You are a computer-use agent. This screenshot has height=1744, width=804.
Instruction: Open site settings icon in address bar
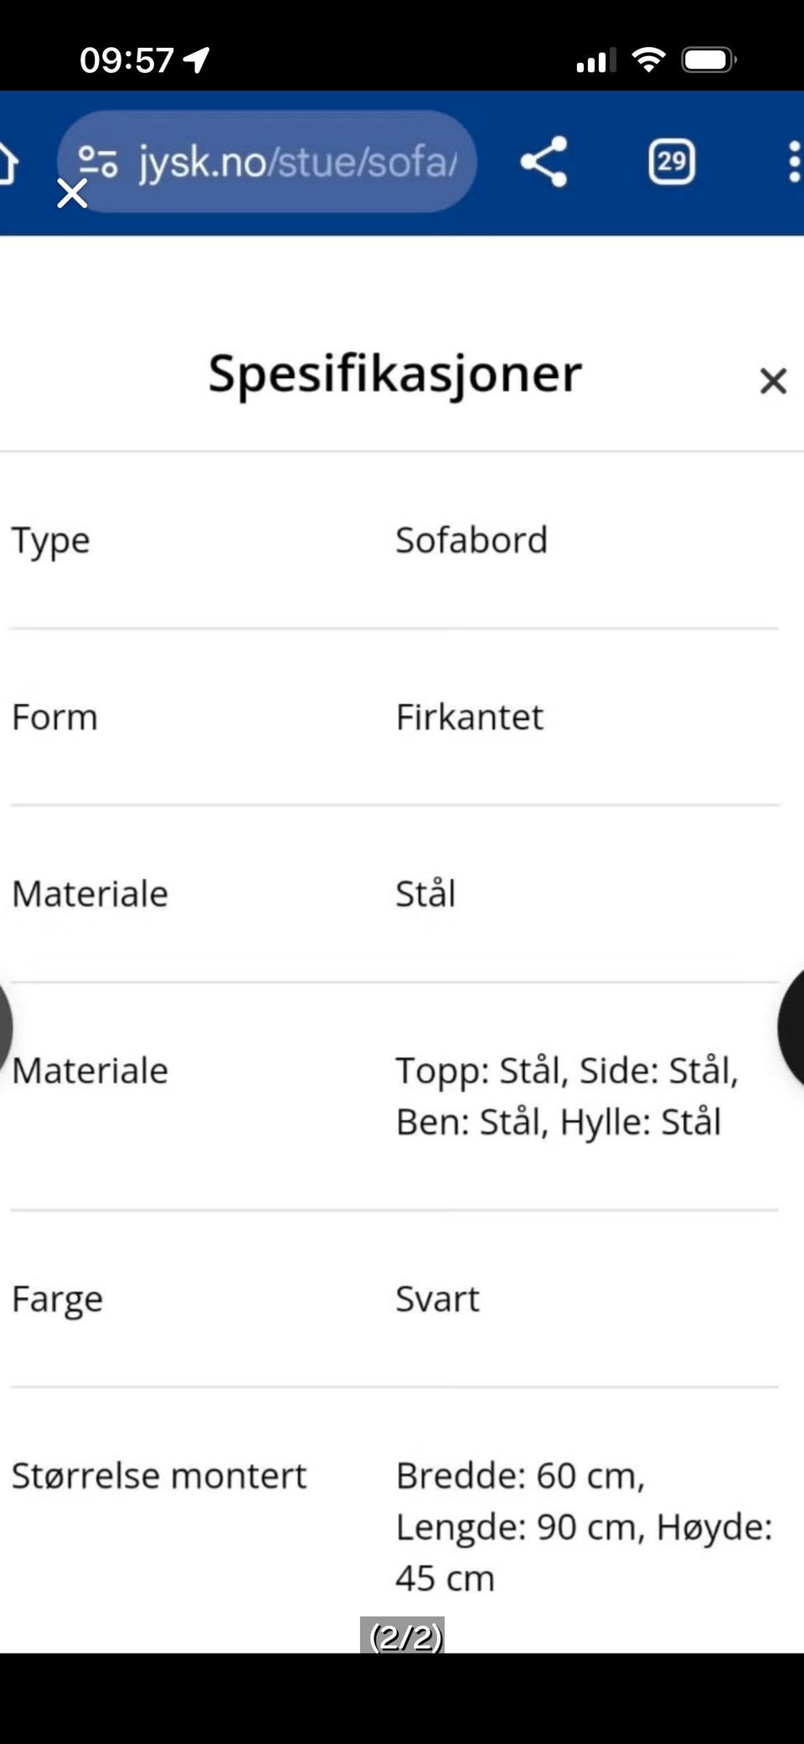click(99, 161)
